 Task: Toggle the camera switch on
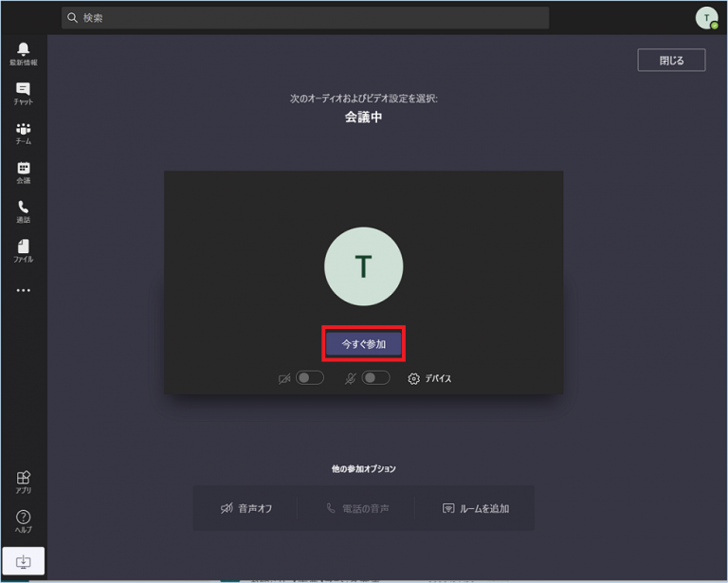tap(309, 378)
